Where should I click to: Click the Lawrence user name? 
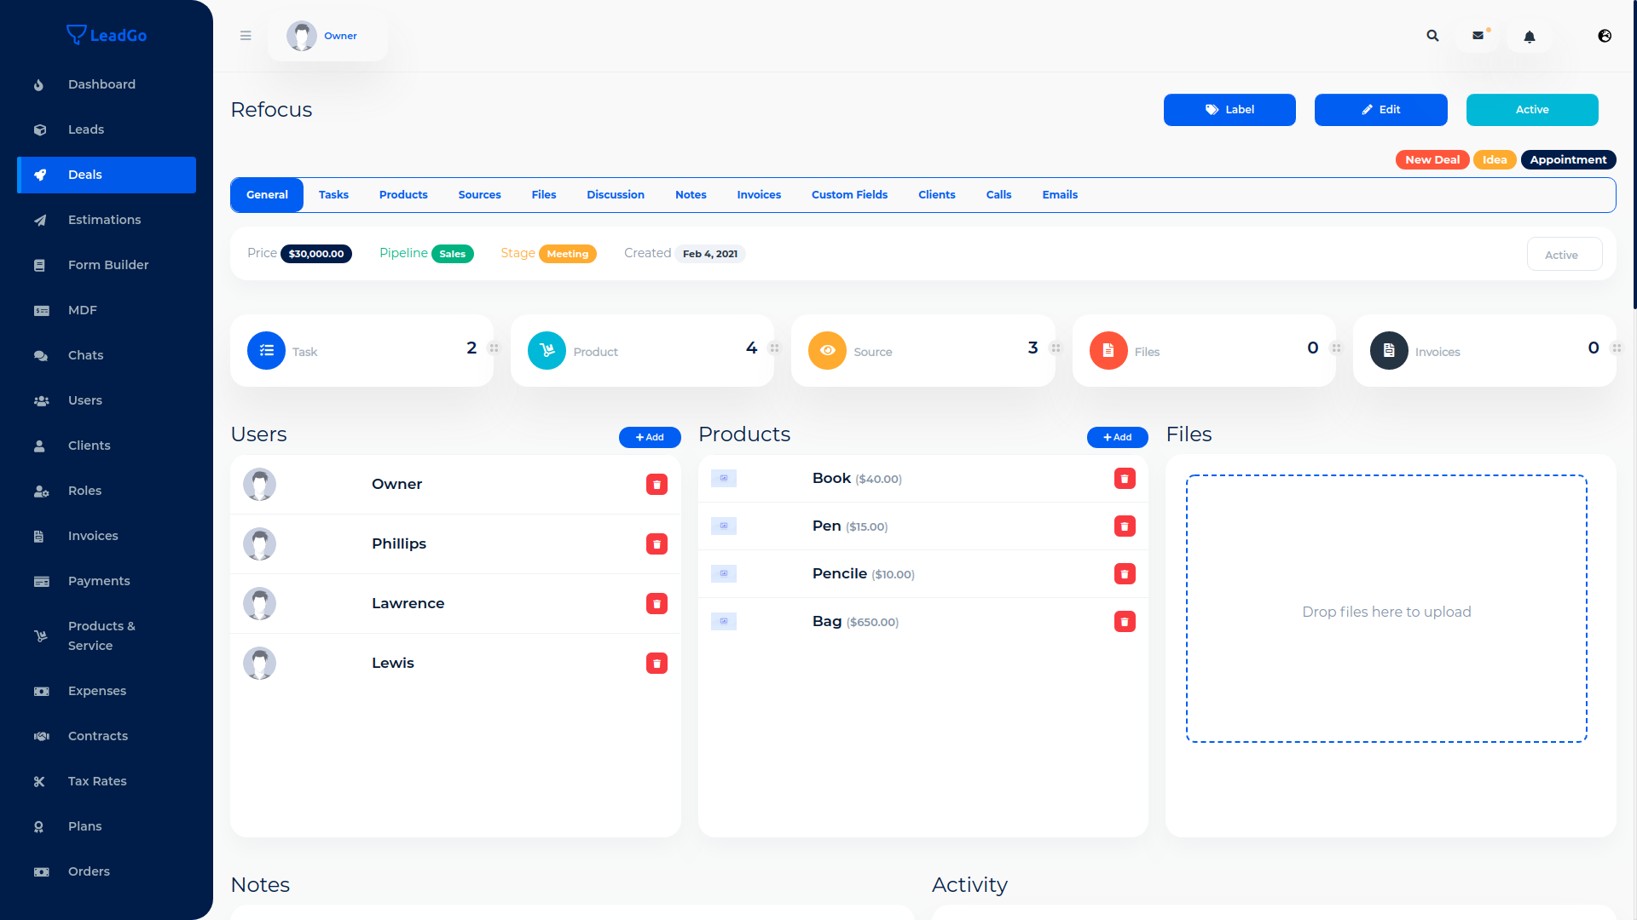pyautogui.click(x=408, y=603)
